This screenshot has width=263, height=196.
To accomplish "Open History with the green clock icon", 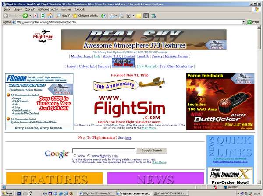I will pos(103,16).
